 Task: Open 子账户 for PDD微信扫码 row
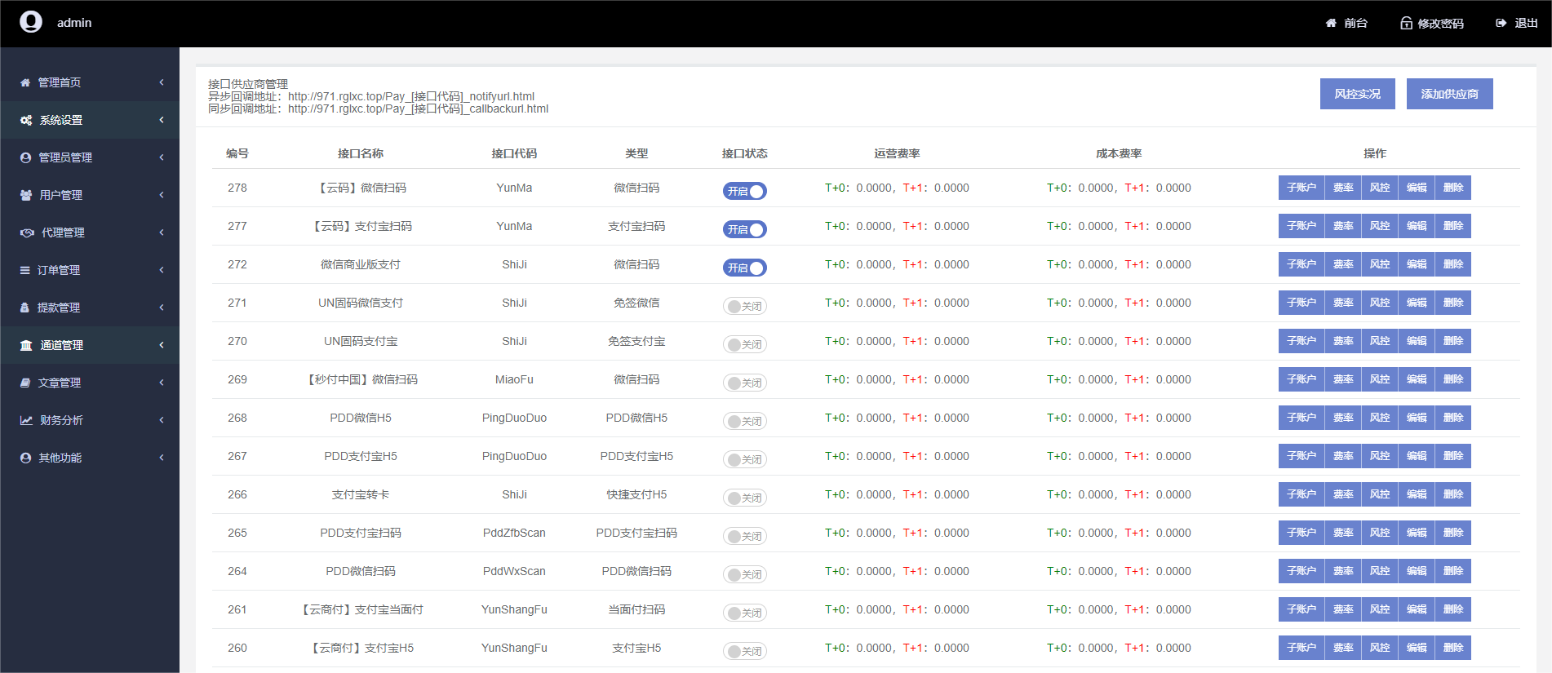(x=1301, y=571)
